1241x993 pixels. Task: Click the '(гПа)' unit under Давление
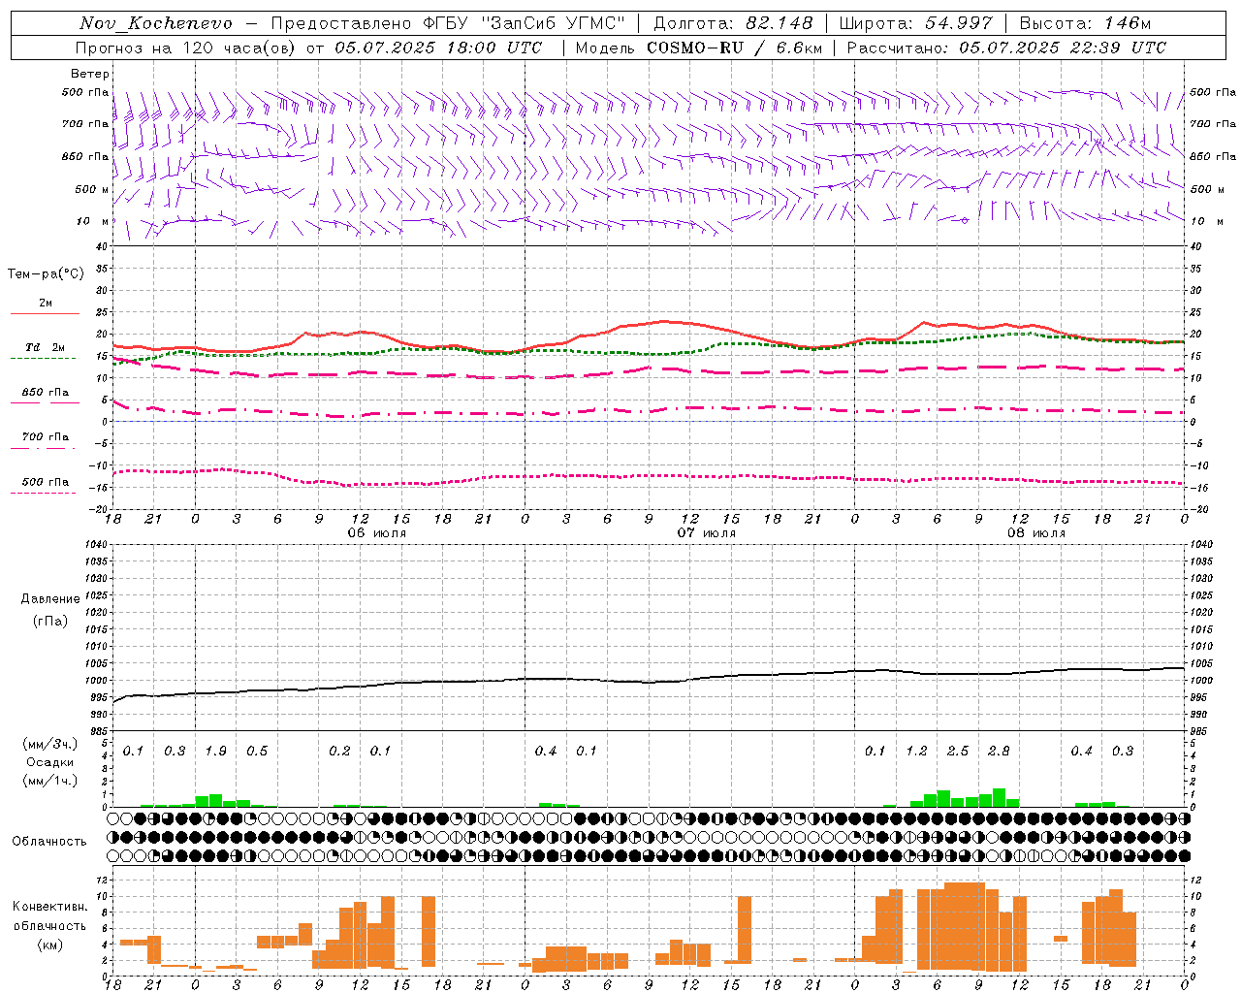(x=50, y=621)
